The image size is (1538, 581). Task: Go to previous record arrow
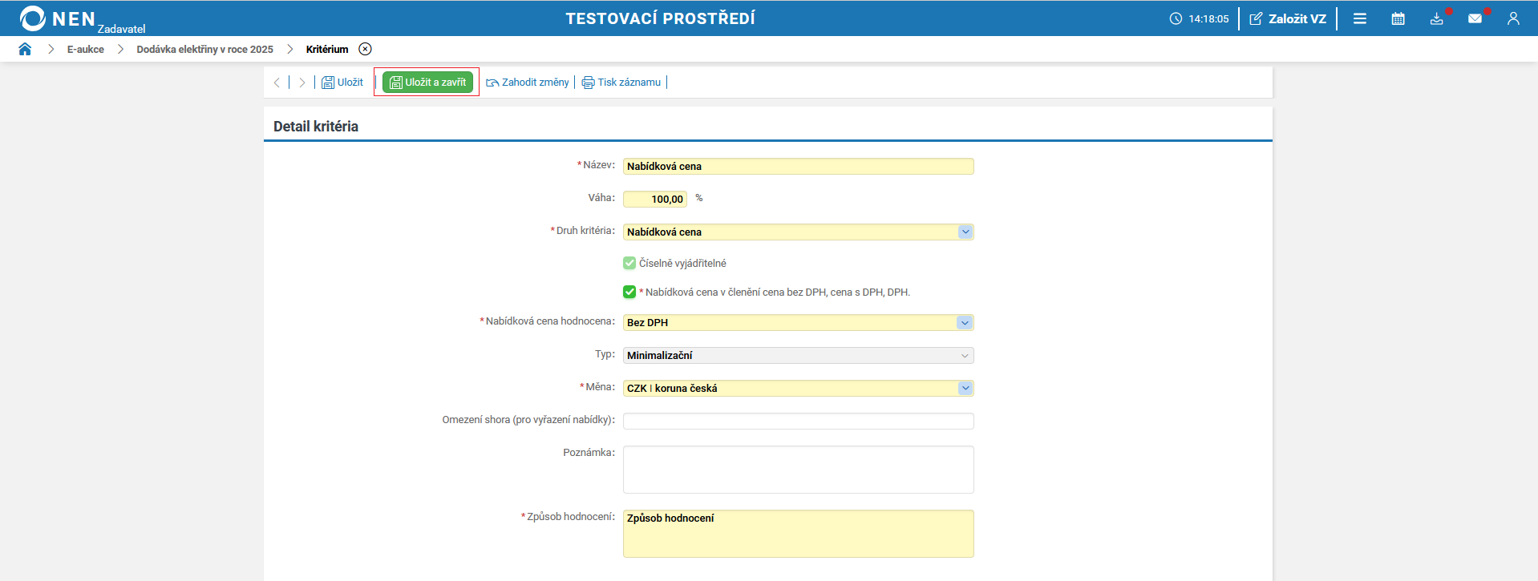coord(277,83)
